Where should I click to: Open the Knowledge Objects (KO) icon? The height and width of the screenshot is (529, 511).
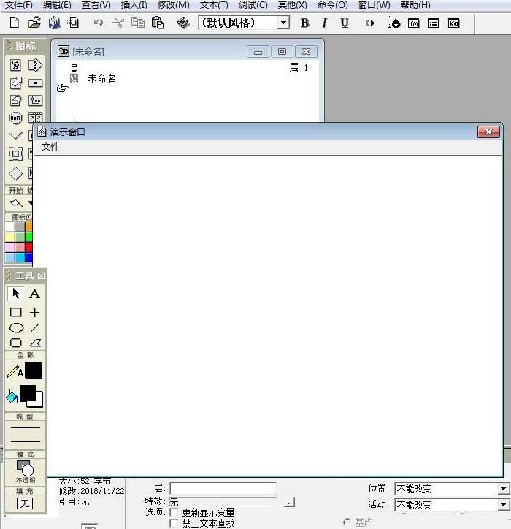454,23
